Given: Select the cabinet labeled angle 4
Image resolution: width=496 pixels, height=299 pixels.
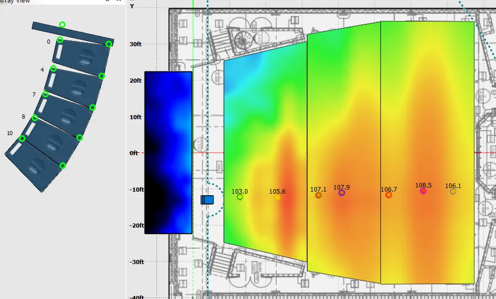Looking at the screenshot, I should (74, 86).
